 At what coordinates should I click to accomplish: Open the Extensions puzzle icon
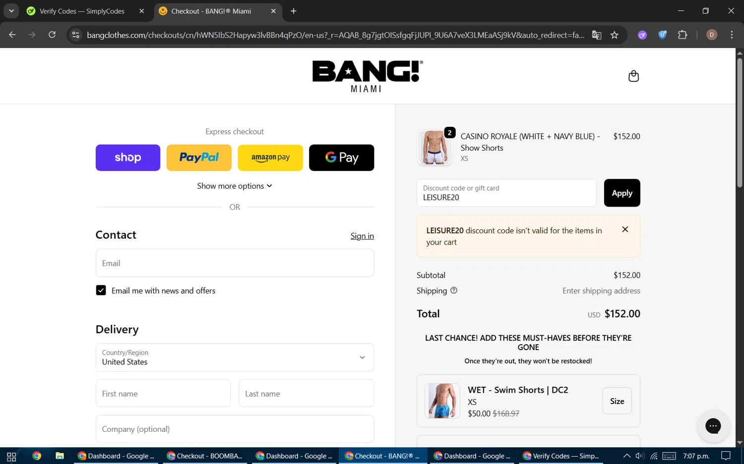coord(682,35)
